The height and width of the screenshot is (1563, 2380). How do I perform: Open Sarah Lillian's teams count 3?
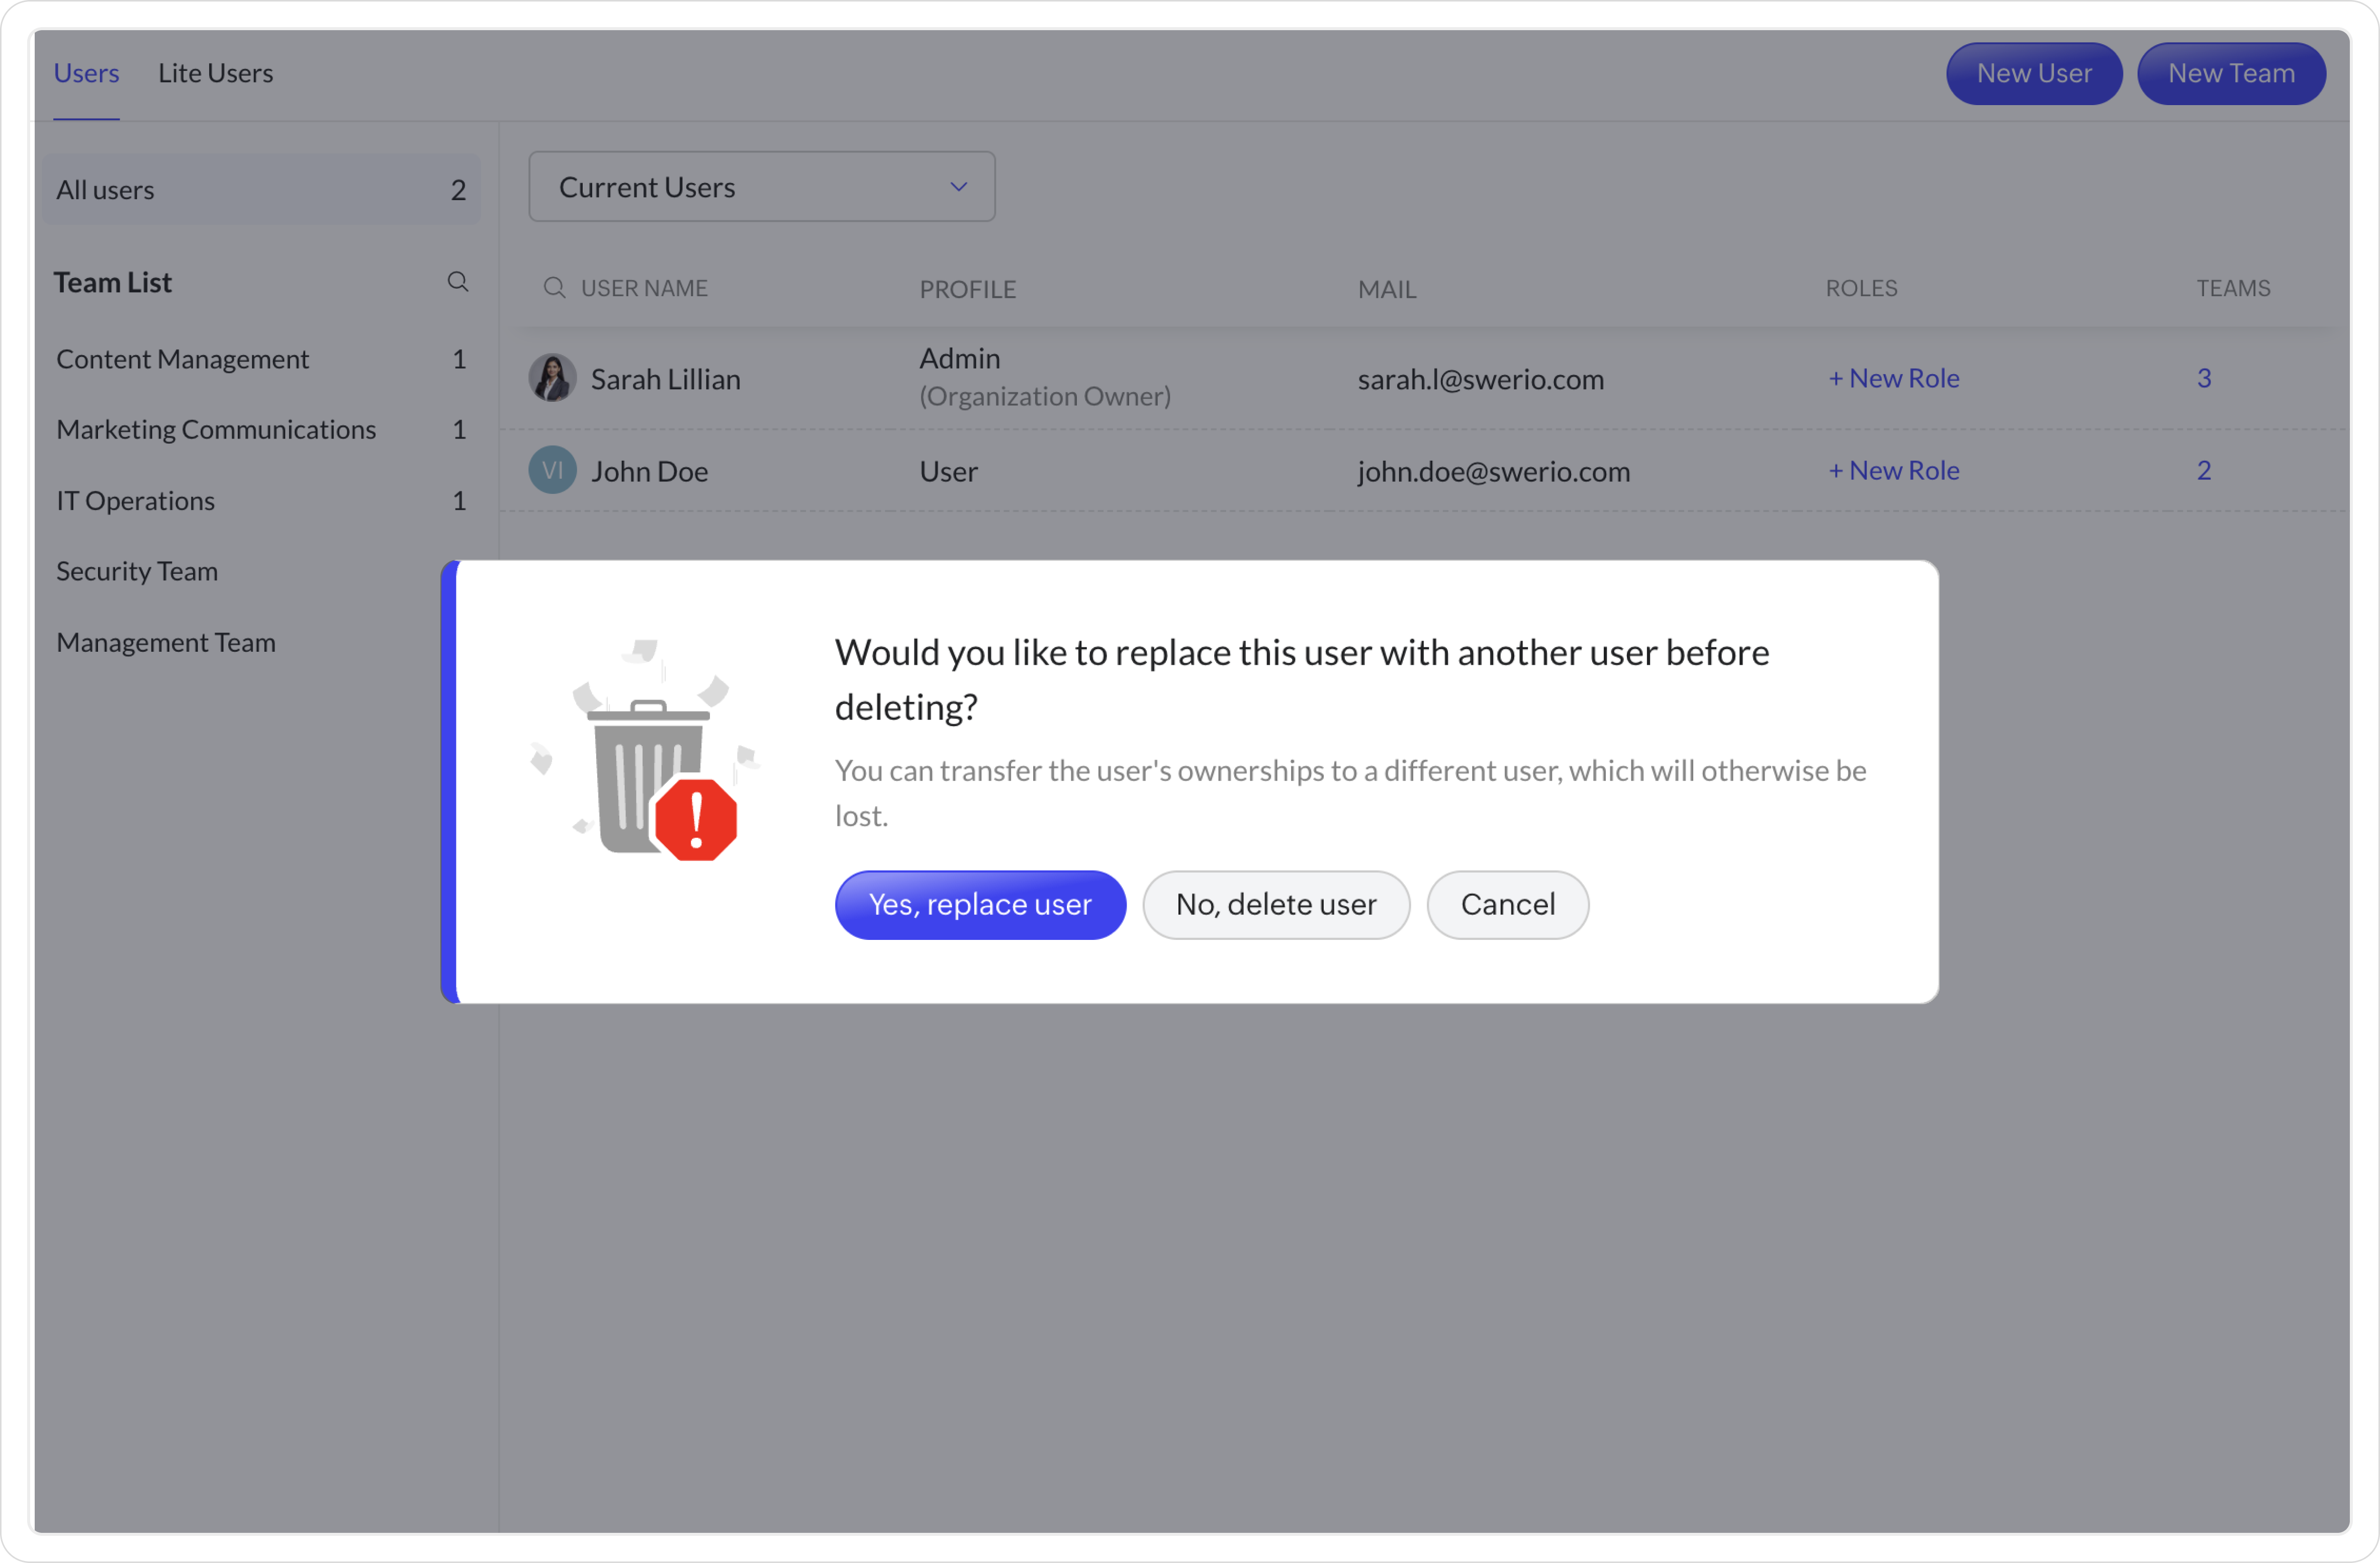2203,378
